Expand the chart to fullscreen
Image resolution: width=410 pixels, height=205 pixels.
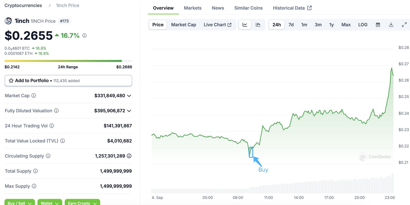404,25
